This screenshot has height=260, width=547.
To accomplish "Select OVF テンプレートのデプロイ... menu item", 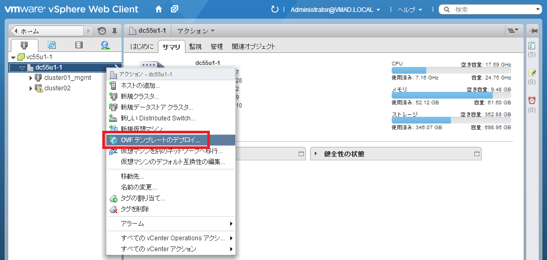I will click(x=171, y=140).
